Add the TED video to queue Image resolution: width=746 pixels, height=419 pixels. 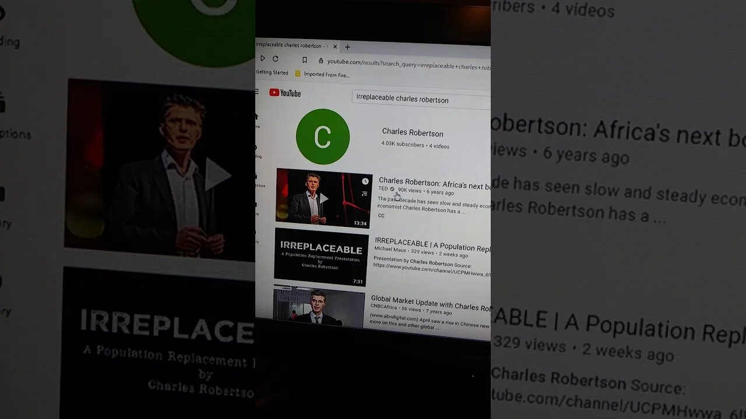point(365,194)
